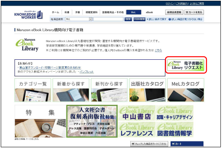Screen dimensions: 222x148
Task: Click the question mark icon before 欲しい商品
Action: (170, 19)
